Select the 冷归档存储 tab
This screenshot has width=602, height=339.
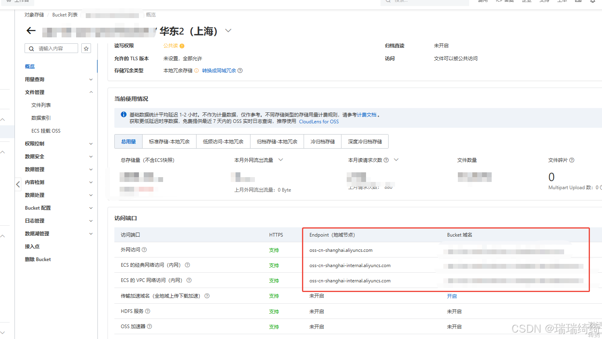(323, 141)
